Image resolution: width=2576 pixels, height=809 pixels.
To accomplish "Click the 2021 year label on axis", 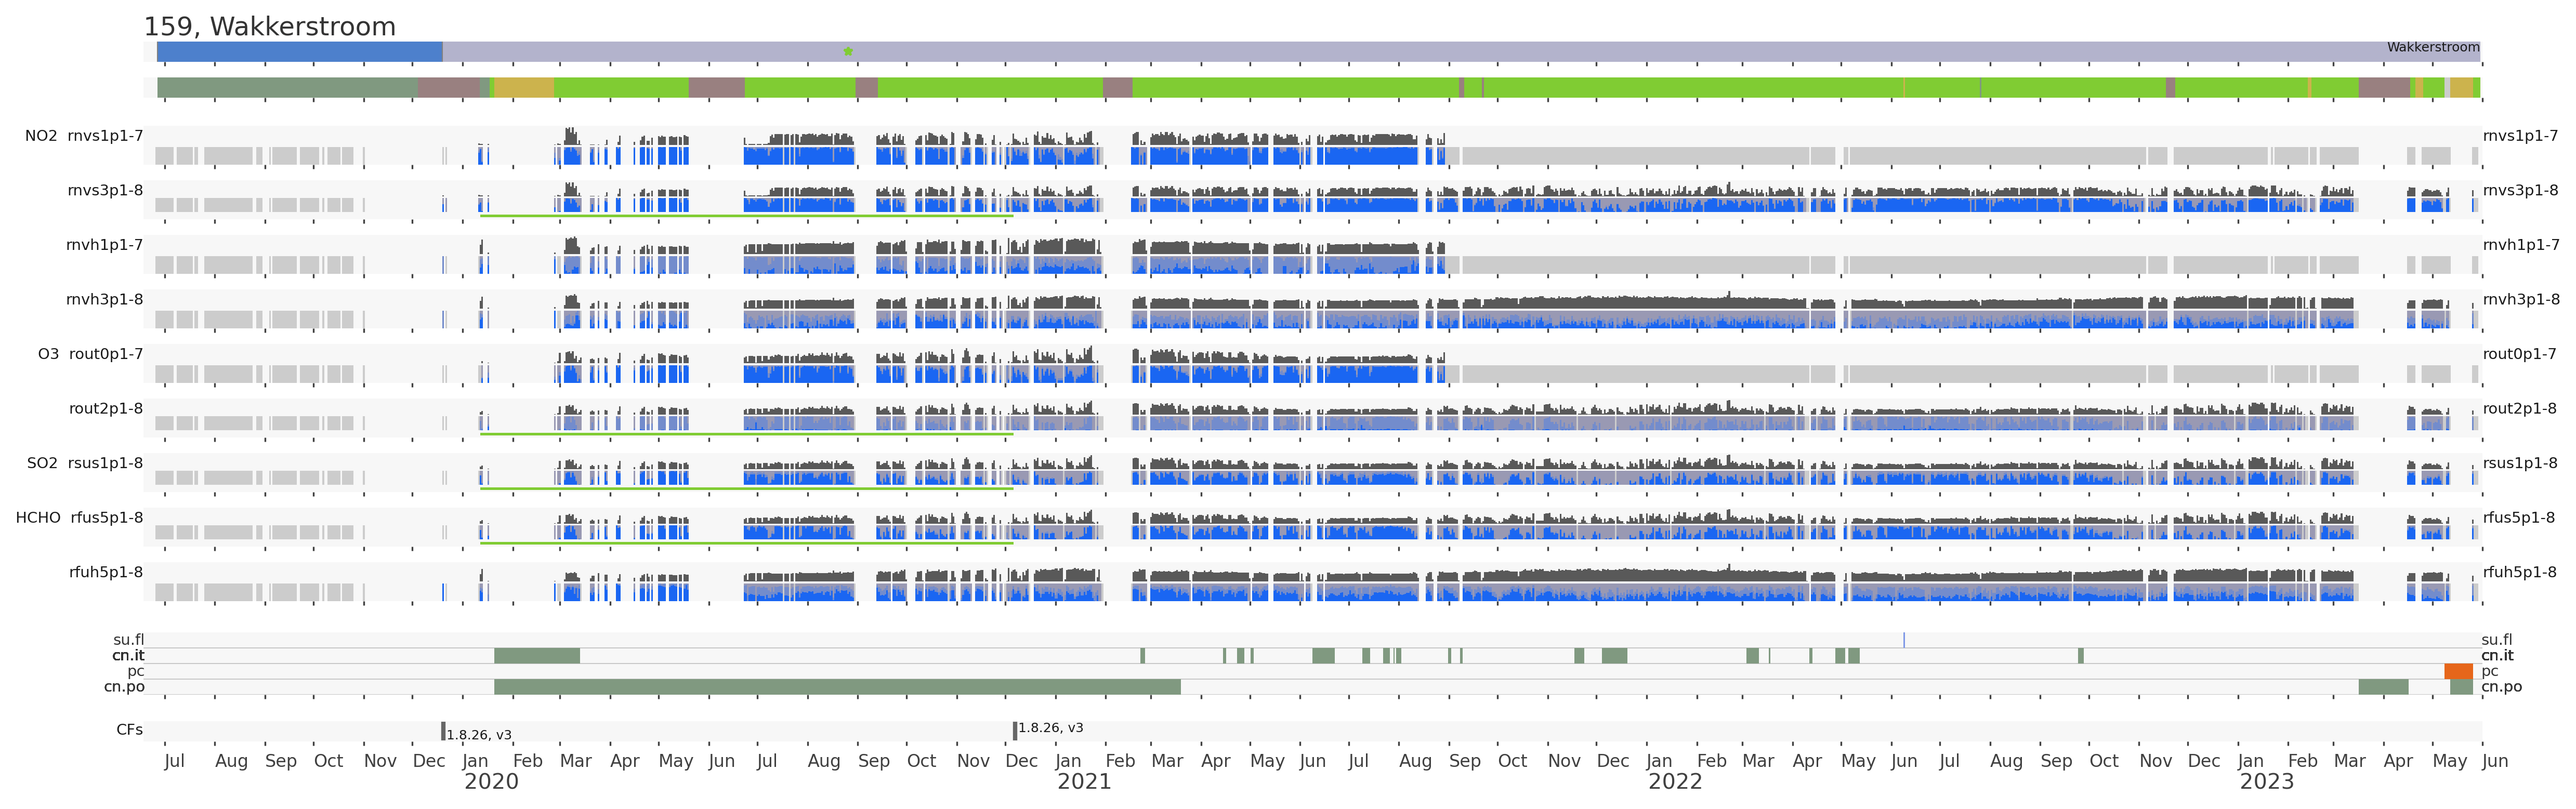I will 1084,782.
